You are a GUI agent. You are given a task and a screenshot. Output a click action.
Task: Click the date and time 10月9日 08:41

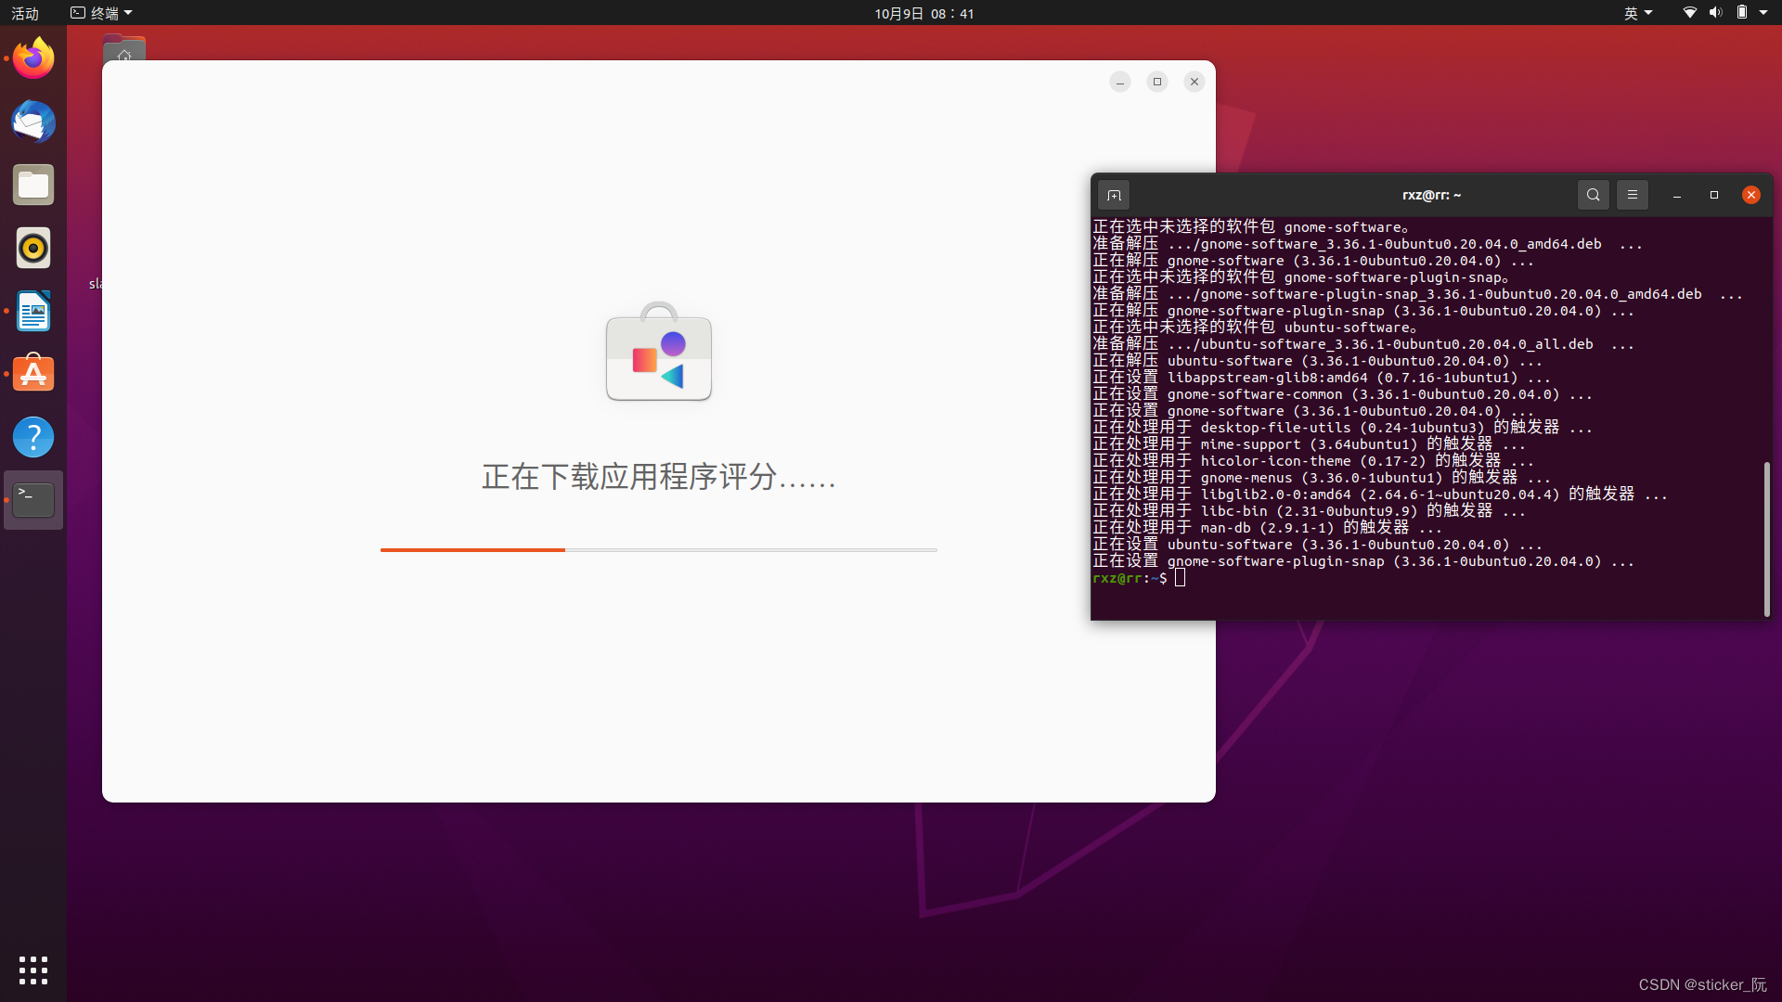[x=923, y=13]
